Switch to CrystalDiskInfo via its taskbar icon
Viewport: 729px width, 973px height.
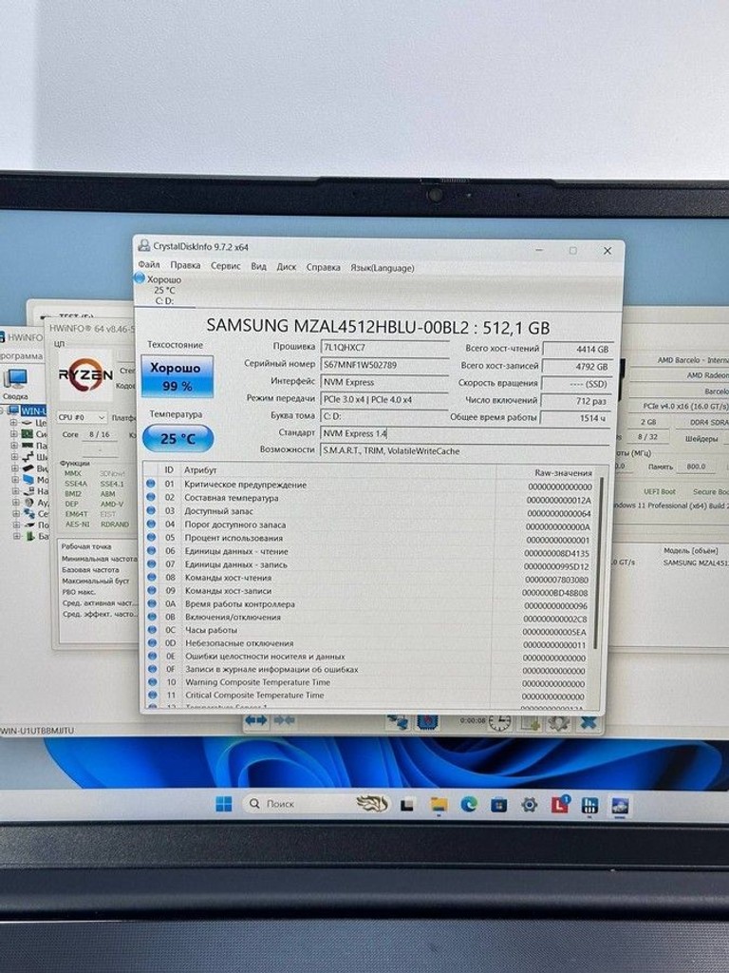click(619, 806)
